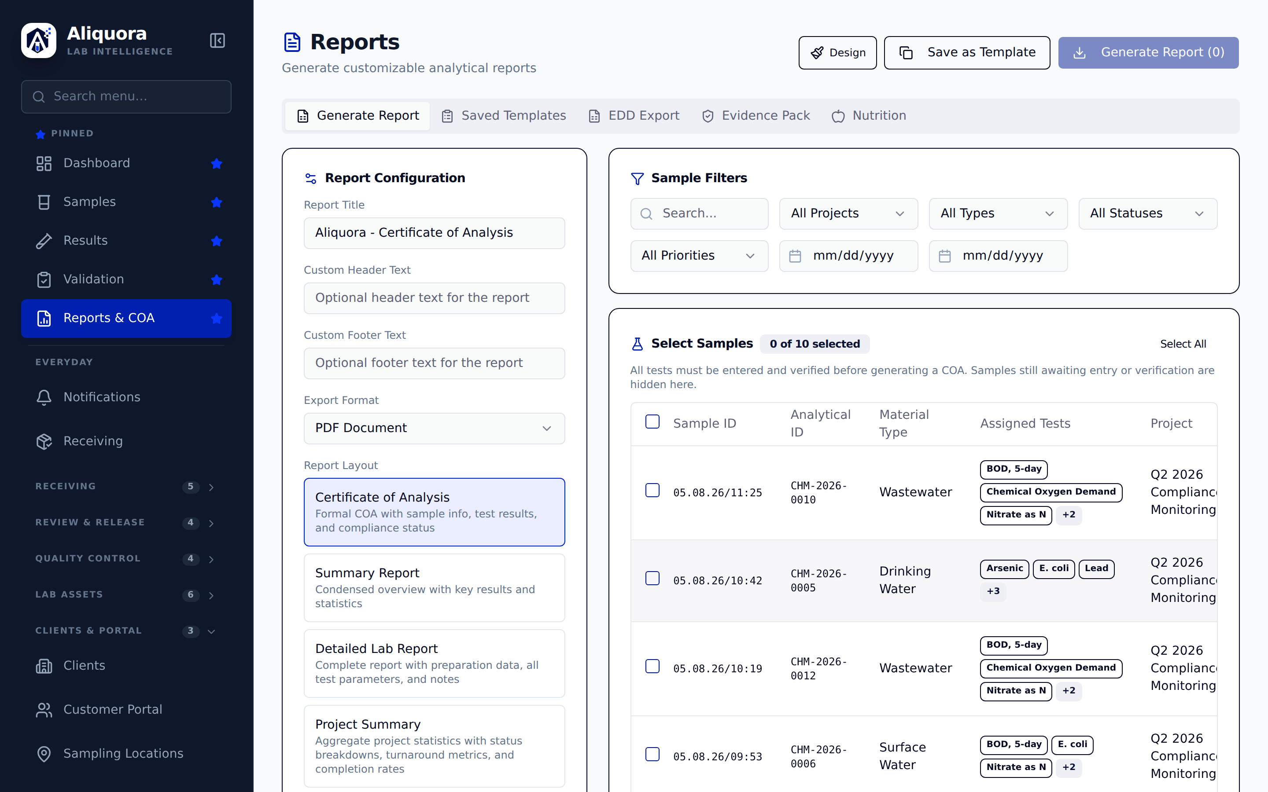Click the search menu magnifier icon

coord(39,97)
